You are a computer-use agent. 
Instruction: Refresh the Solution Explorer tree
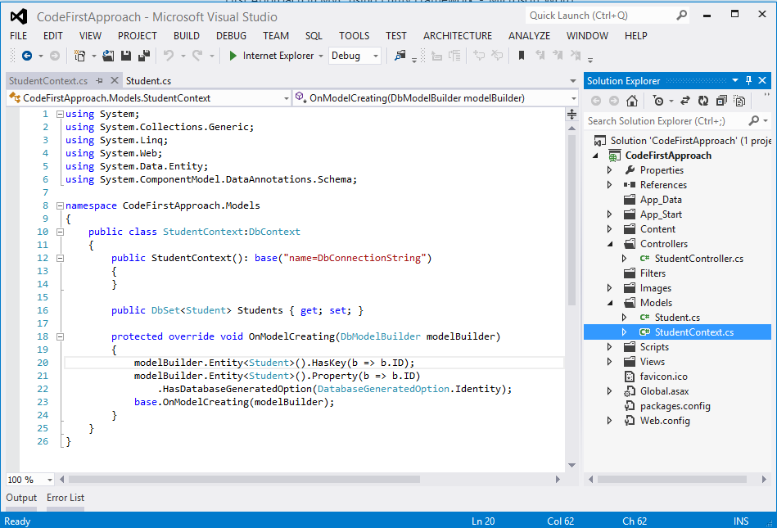[703, 101]
